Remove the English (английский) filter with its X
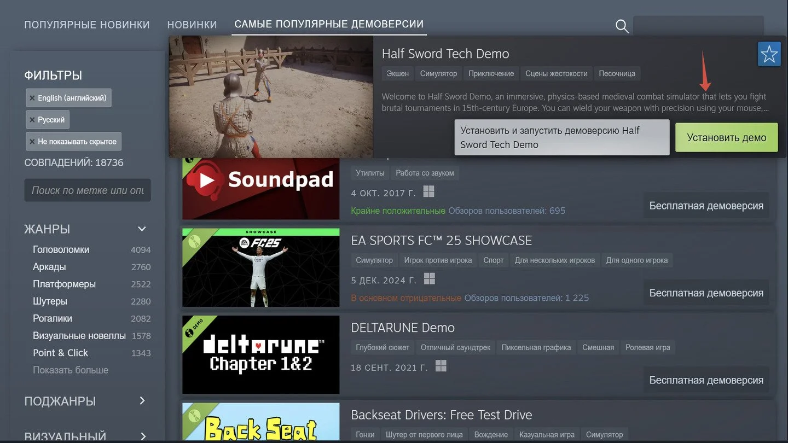 pyautogui.click(x=32, y=98)
